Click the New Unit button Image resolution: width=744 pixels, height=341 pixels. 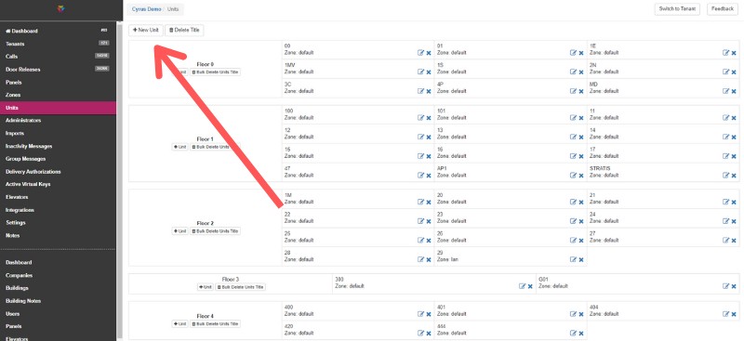145,30
